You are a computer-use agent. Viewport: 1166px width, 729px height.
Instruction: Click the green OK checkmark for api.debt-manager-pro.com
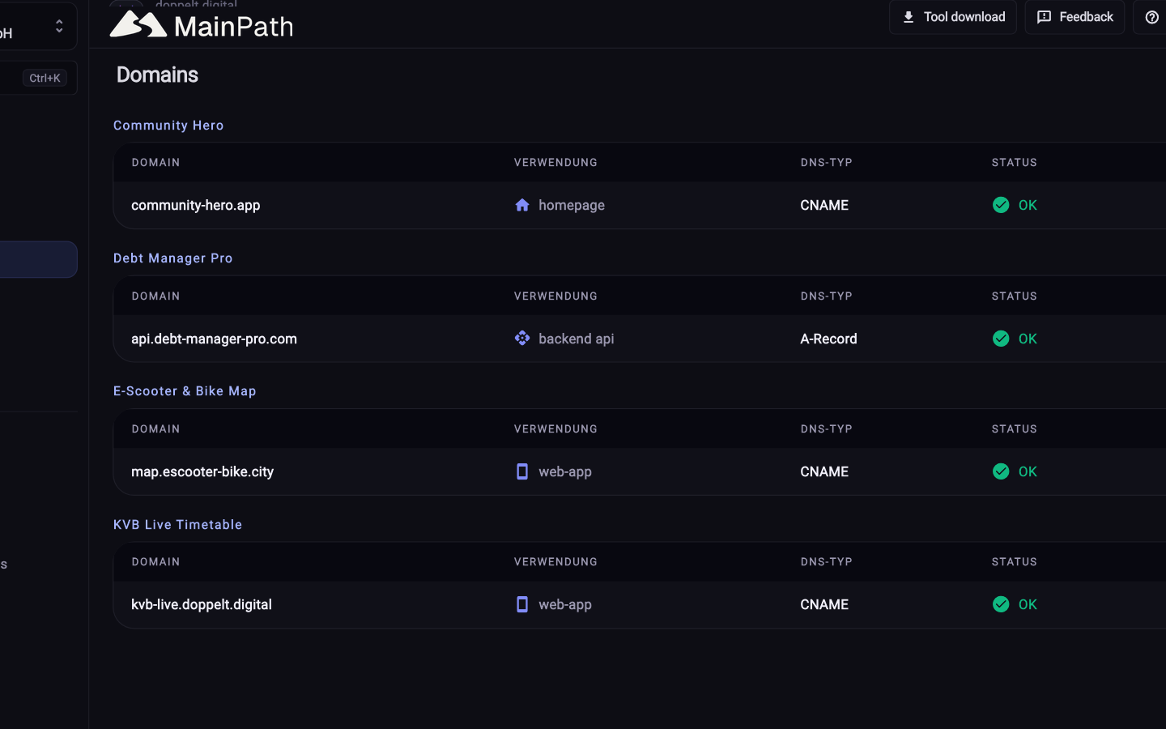[x=1001, y=339]
